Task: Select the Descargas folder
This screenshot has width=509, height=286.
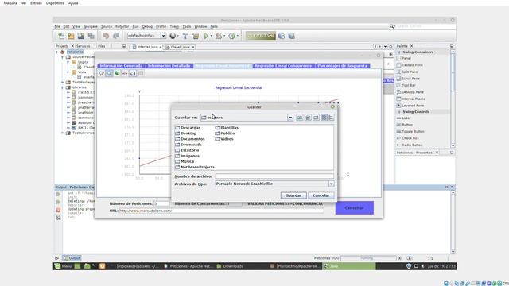Action: pos(188,128)
